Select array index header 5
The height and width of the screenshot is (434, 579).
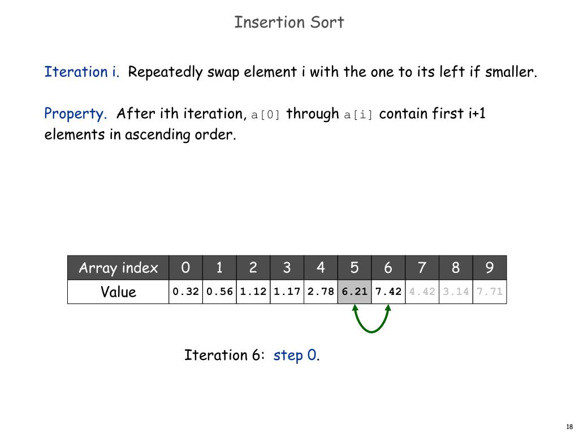tap(355, 267)
